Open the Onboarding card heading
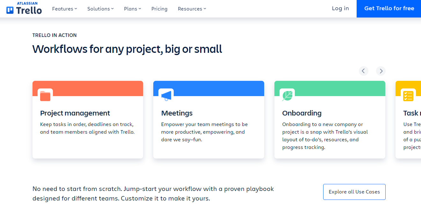 (x=302, y=113)
